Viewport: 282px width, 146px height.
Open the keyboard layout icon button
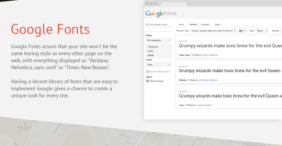pyautogui.click(x=241, y=31)
